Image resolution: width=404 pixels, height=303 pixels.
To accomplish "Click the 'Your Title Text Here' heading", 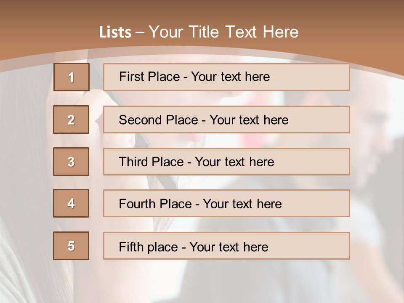I will pos(223,32).
